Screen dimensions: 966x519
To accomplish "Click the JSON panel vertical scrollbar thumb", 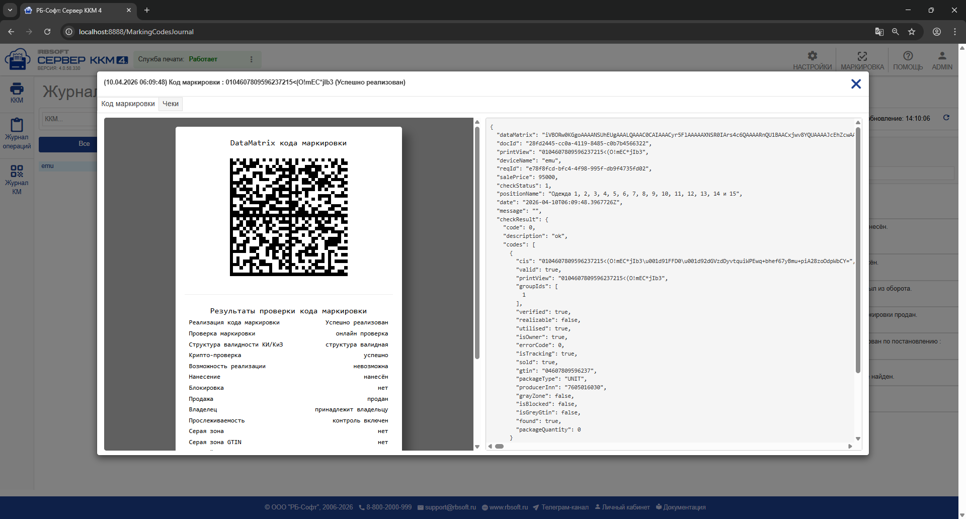I will tap(858, 250).
